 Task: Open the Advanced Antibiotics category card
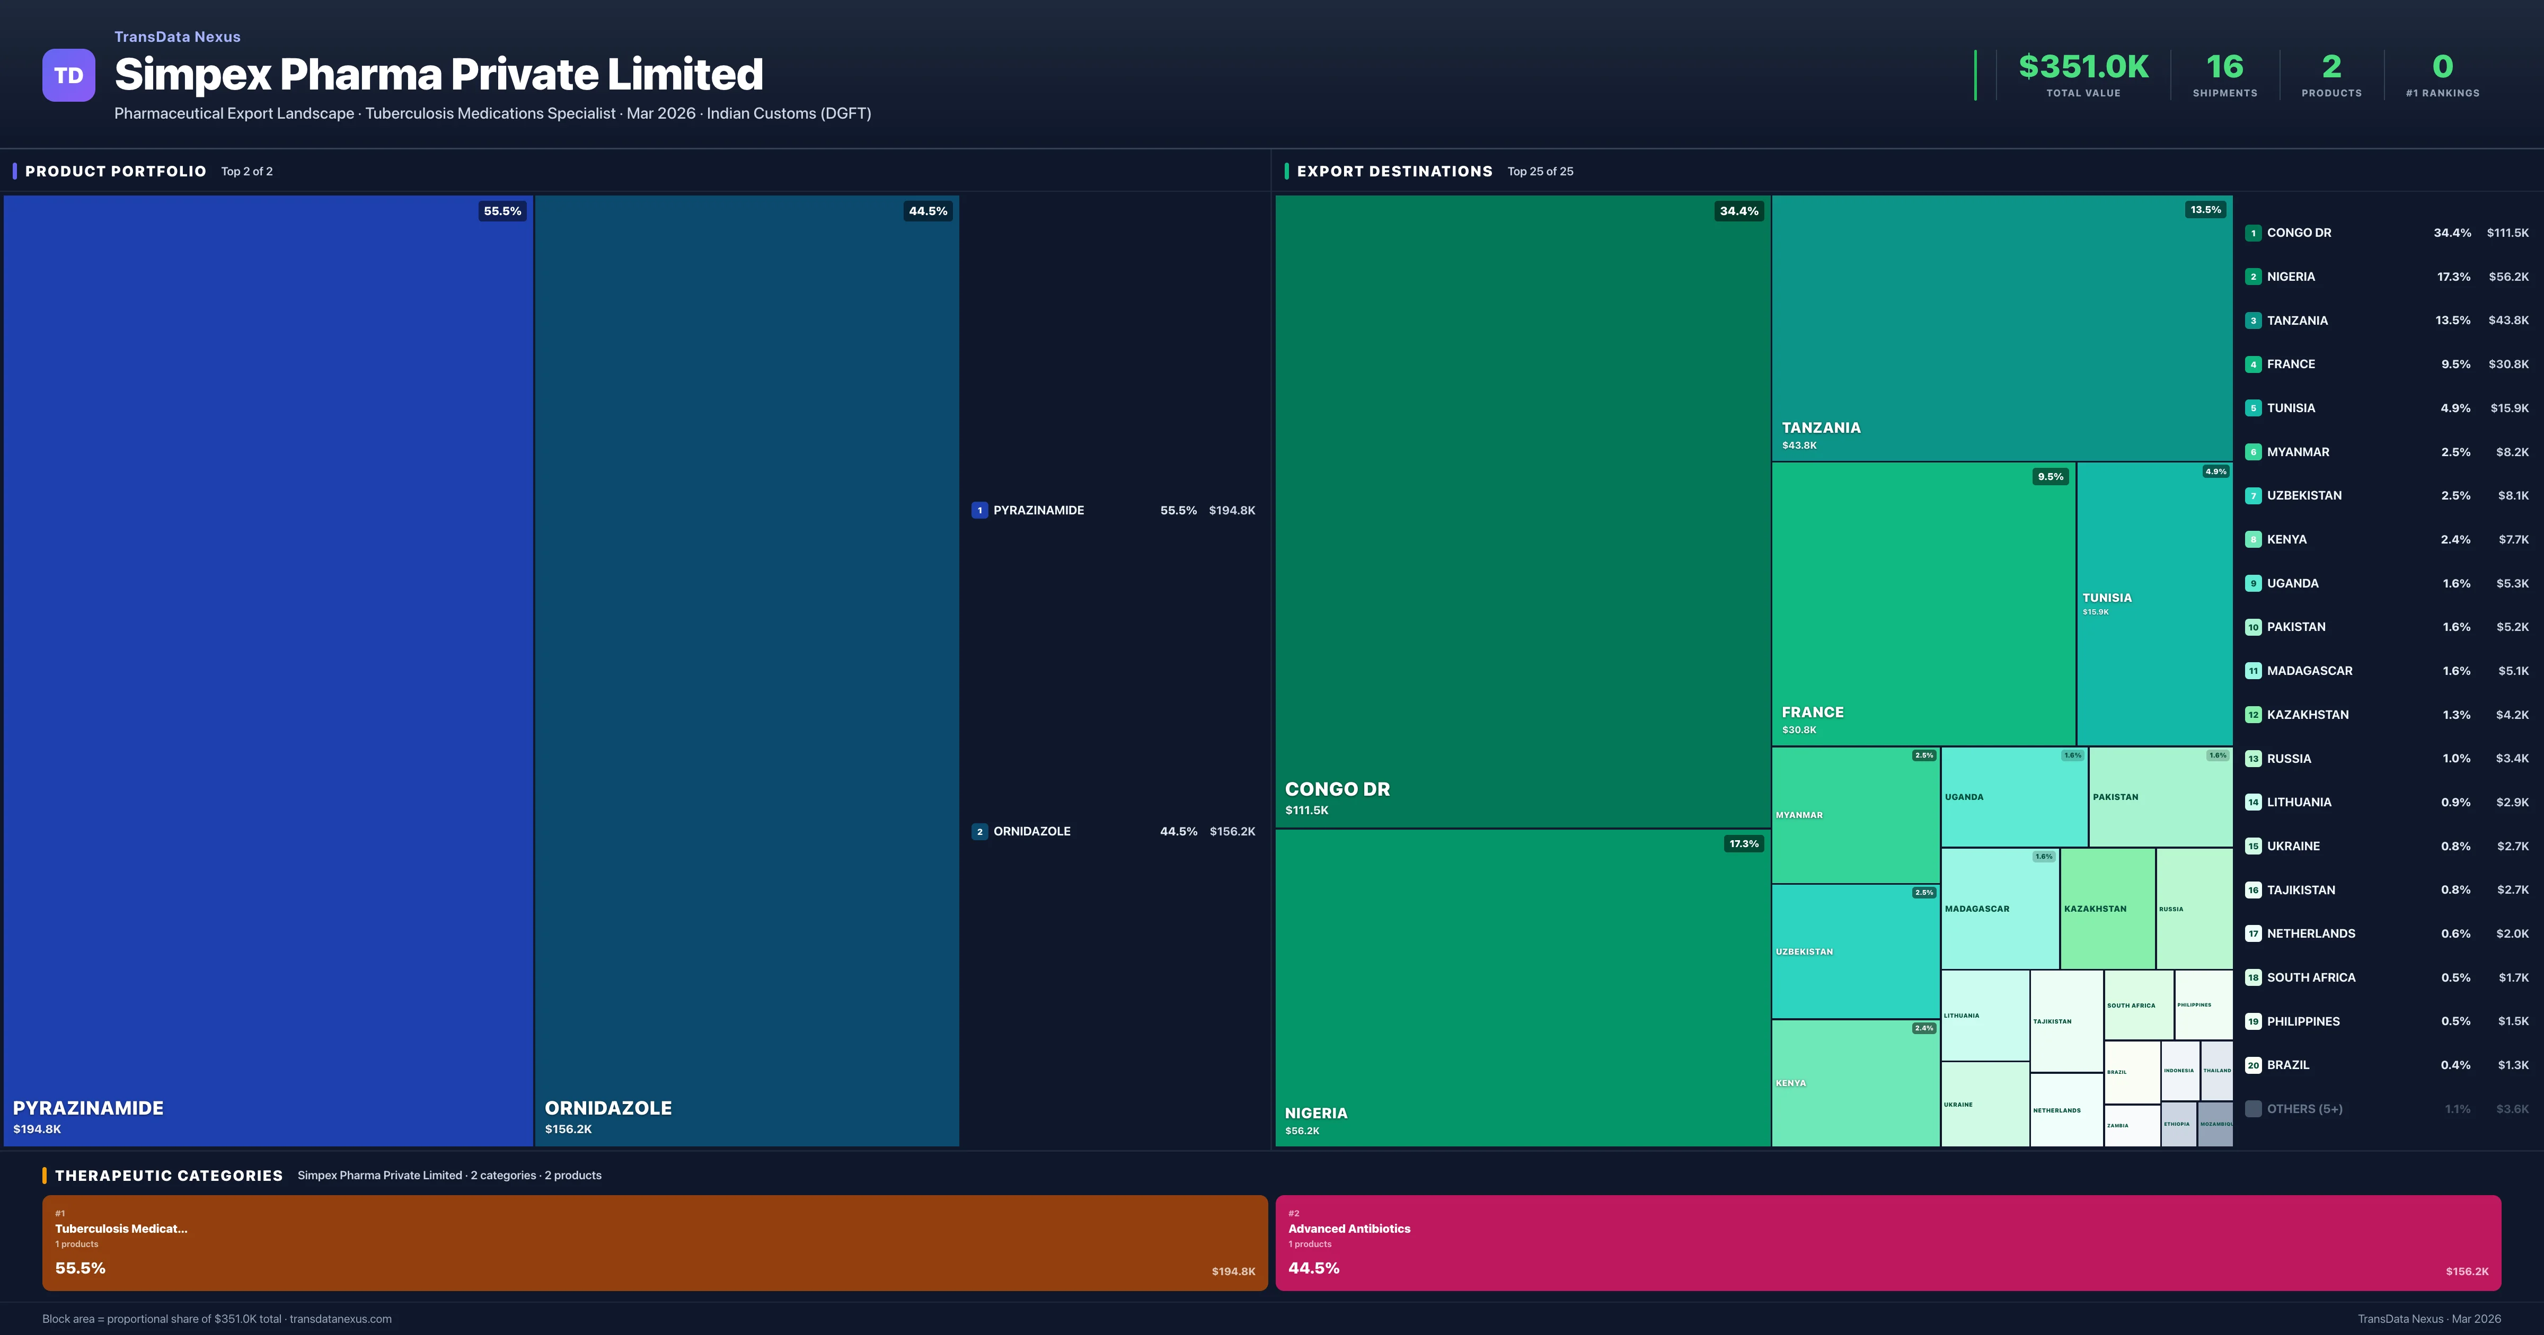point(1887,1242)
